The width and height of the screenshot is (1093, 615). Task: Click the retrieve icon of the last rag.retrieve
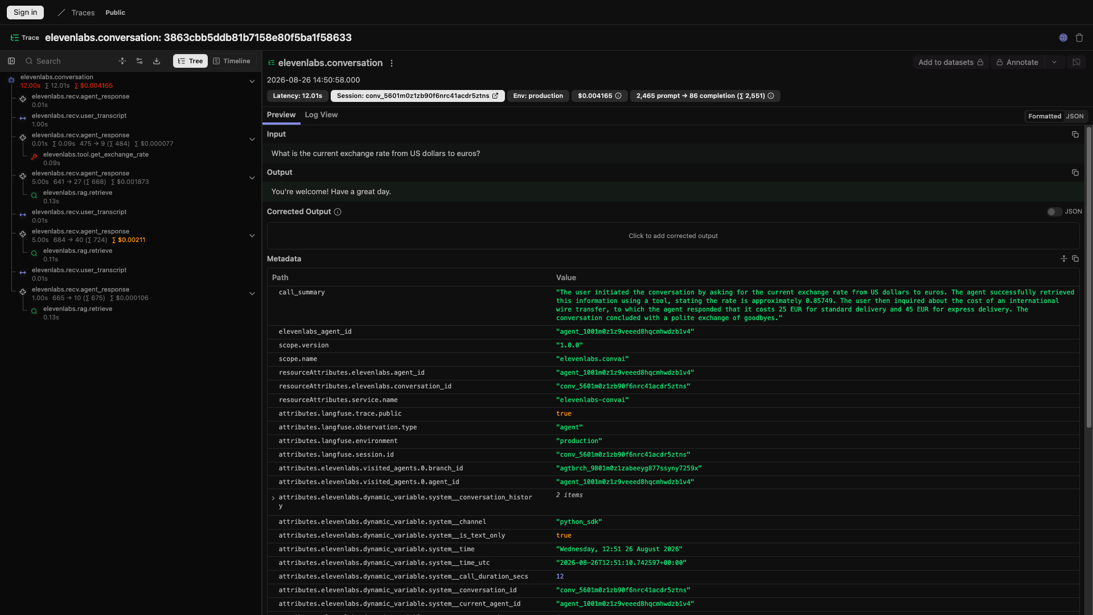(34, 311)
